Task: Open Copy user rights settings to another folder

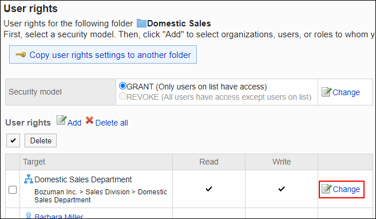Action: [110, 55]
